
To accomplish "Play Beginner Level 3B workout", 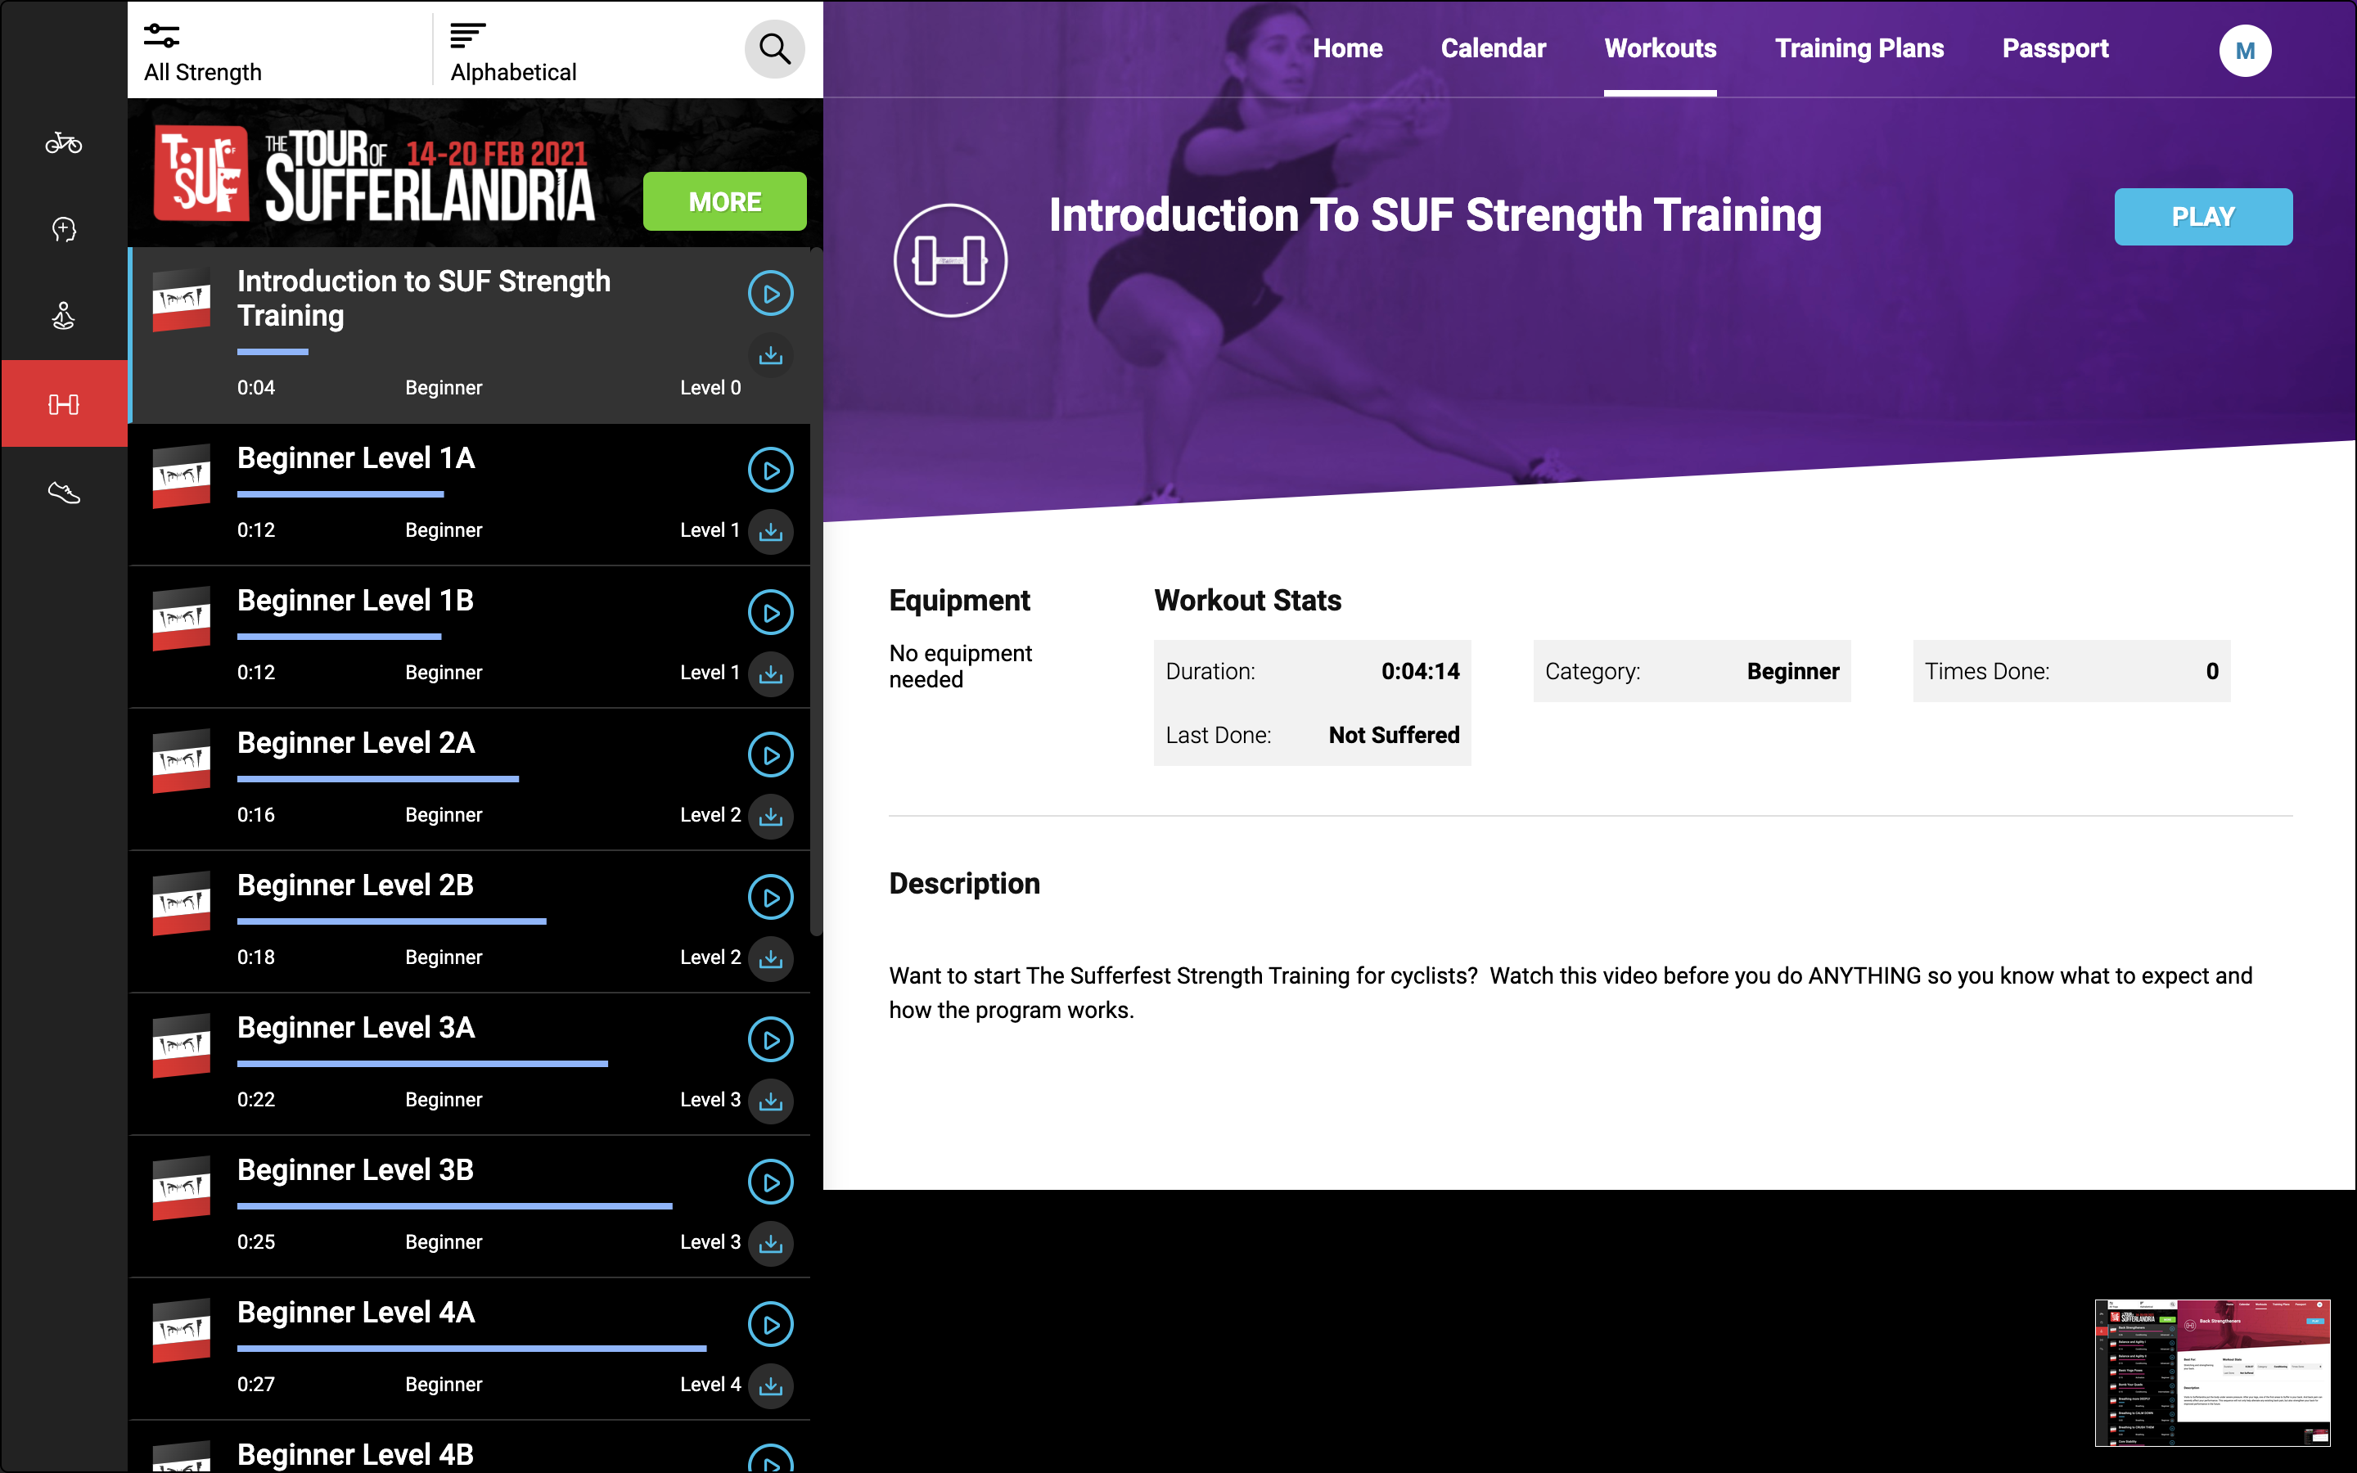I will pos(770,1182).
